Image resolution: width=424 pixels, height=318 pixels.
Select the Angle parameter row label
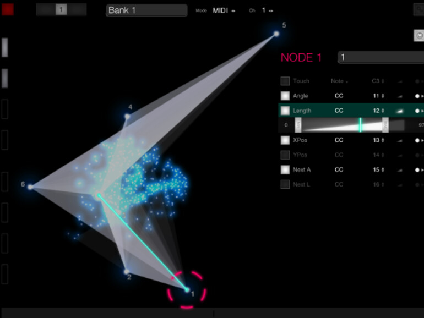point(301,96)
